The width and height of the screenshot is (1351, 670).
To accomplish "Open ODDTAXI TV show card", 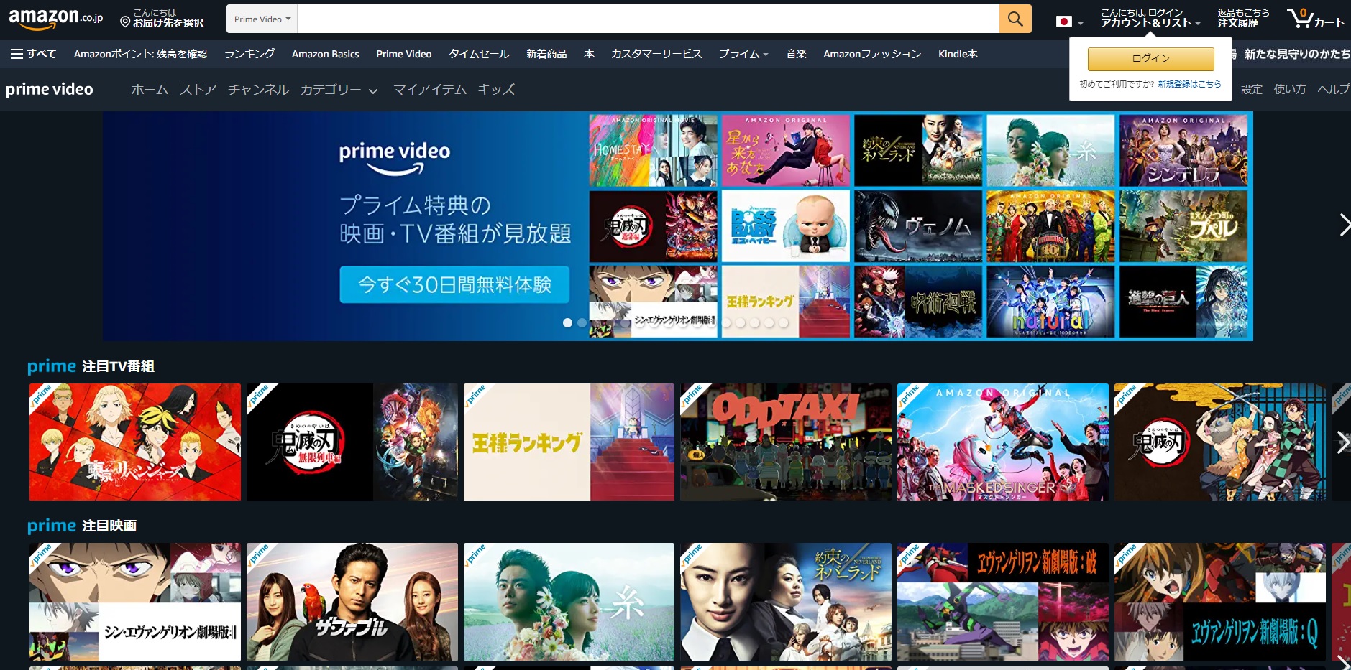I will 786,442.
